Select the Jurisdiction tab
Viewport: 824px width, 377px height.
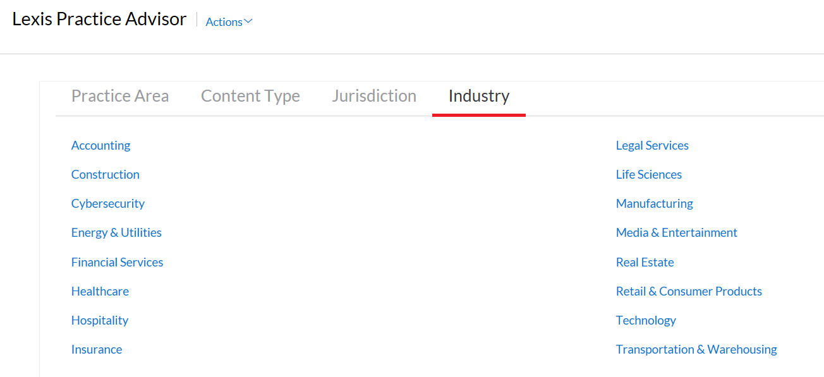pos(374,96)
